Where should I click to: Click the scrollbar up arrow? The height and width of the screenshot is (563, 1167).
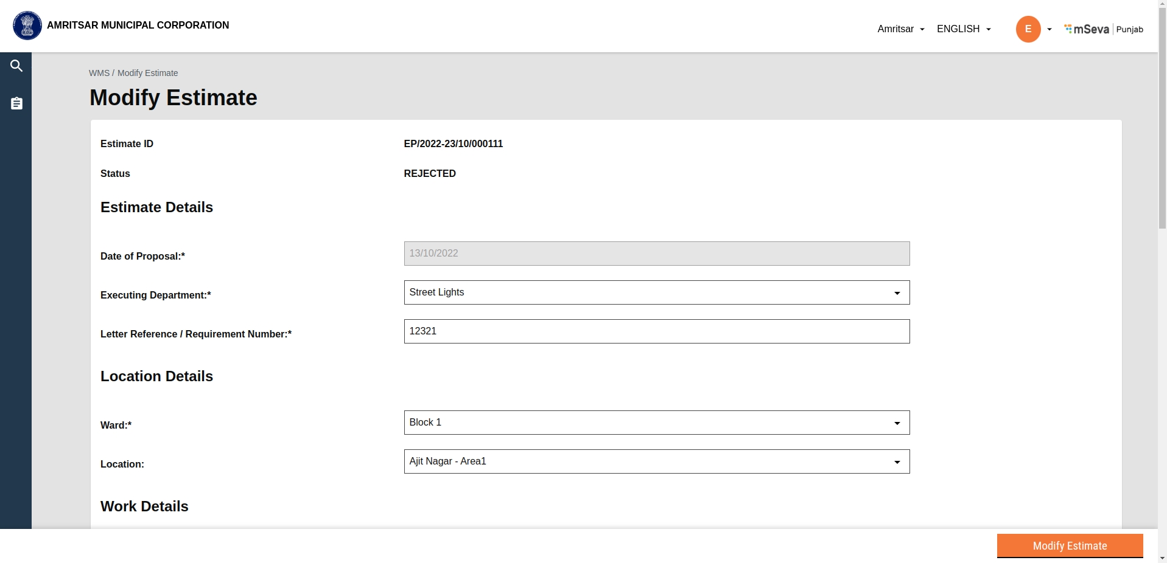(x=1162, y=4)
